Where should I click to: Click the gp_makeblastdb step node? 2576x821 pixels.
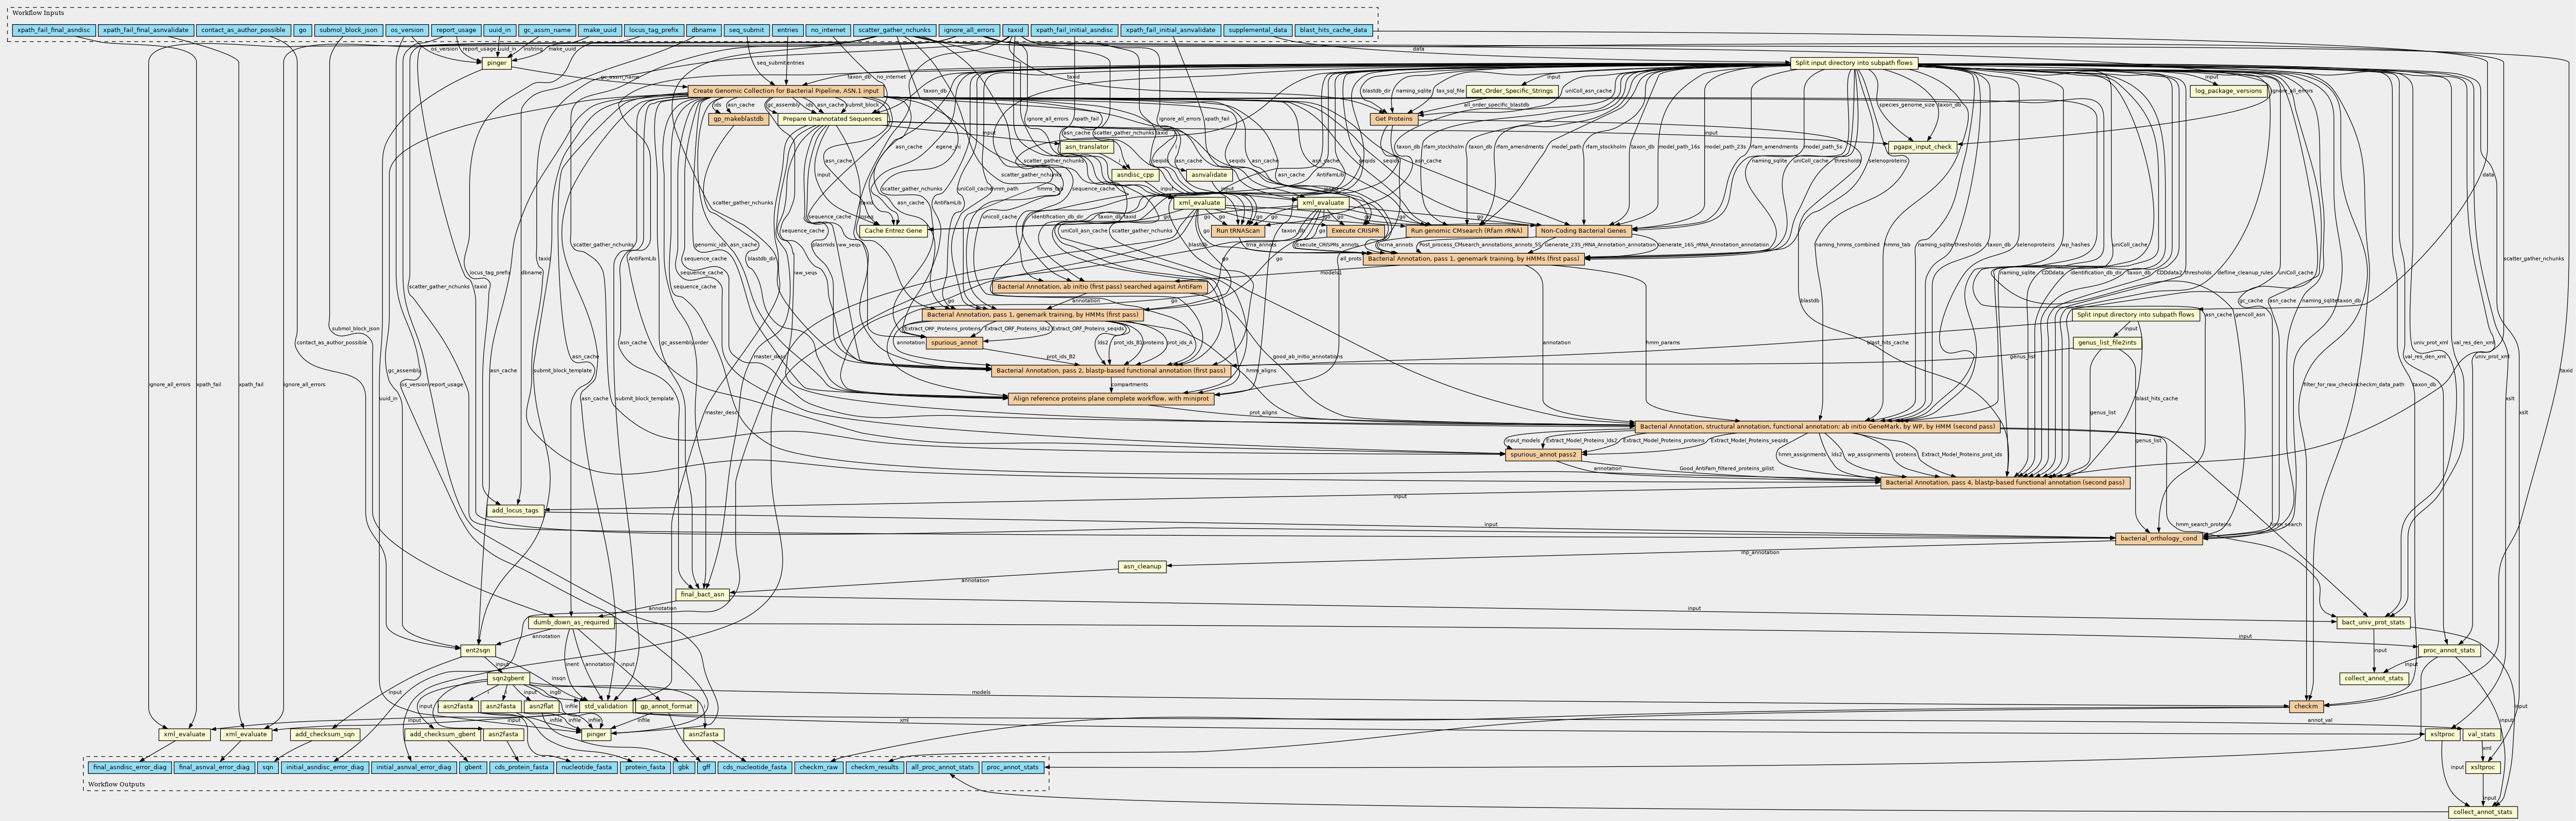coord(738,119)
